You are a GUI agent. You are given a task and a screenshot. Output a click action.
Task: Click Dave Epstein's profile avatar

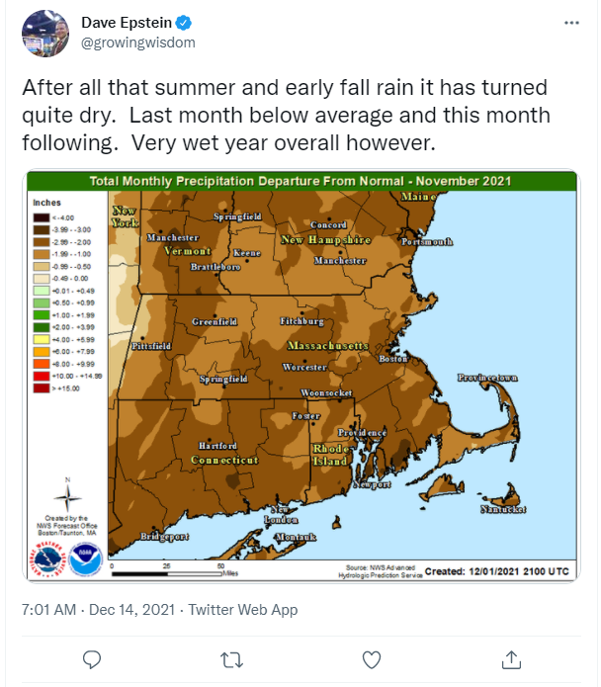[x=45, y=34]
